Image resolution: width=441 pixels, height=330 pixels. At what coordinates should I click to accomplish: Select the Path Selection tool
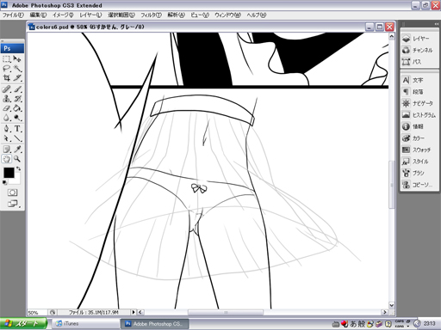coord(7,138)
